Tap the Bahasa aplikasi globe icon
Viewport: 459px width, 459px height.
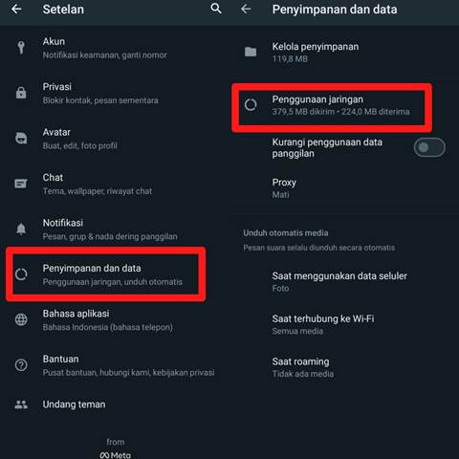pyautogui.click(x=21, y=319)
